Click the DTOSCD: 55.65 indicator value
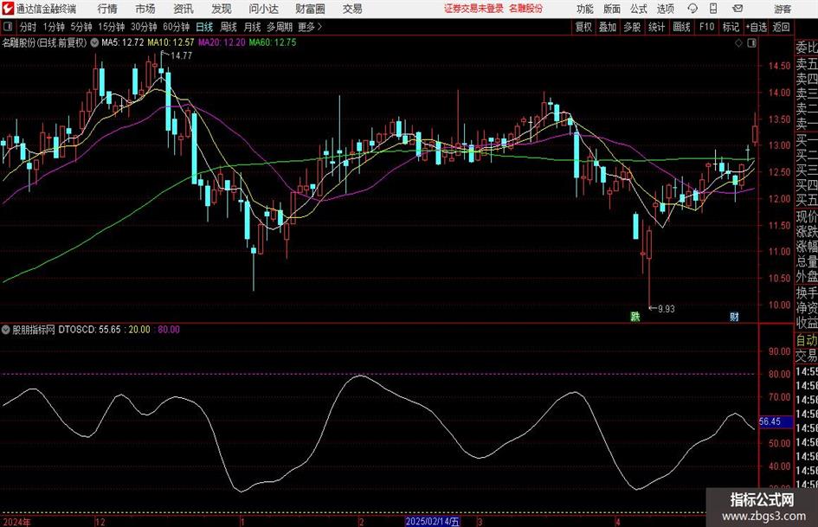 [x=89, y=330]
